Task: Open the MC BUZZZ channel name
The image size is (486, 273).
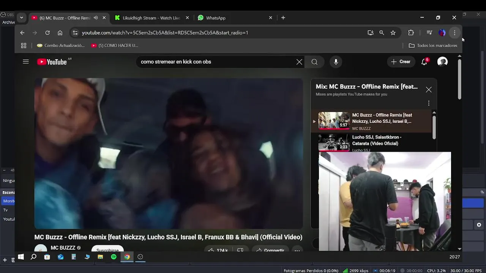Action: [63, 248]
